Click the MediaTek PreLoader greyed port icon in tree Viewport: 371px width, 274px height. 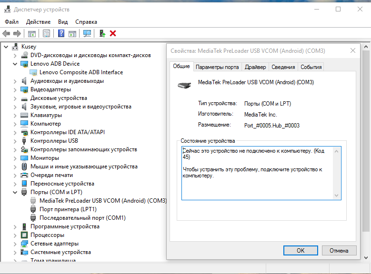click(33, 201)
